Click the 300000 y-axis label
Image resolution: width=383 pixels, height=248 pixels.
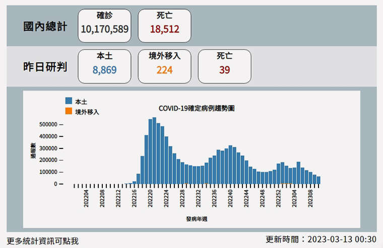tap(48, 148)
